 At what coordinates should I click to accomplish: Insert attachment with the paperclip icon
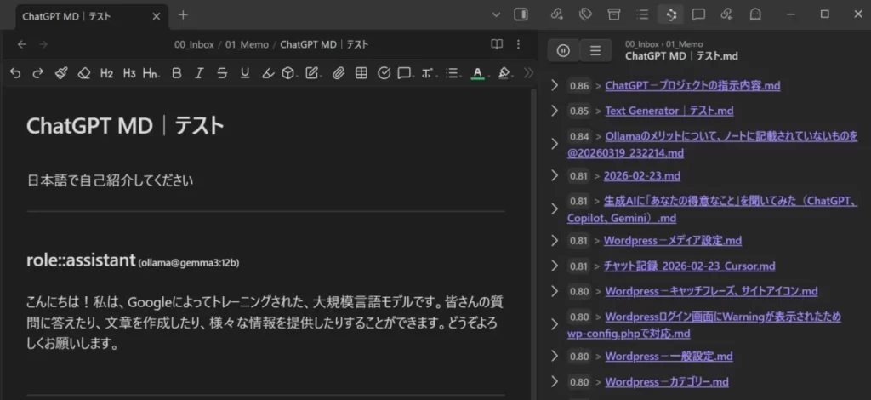pyautogui.click(x=339, y=73)
